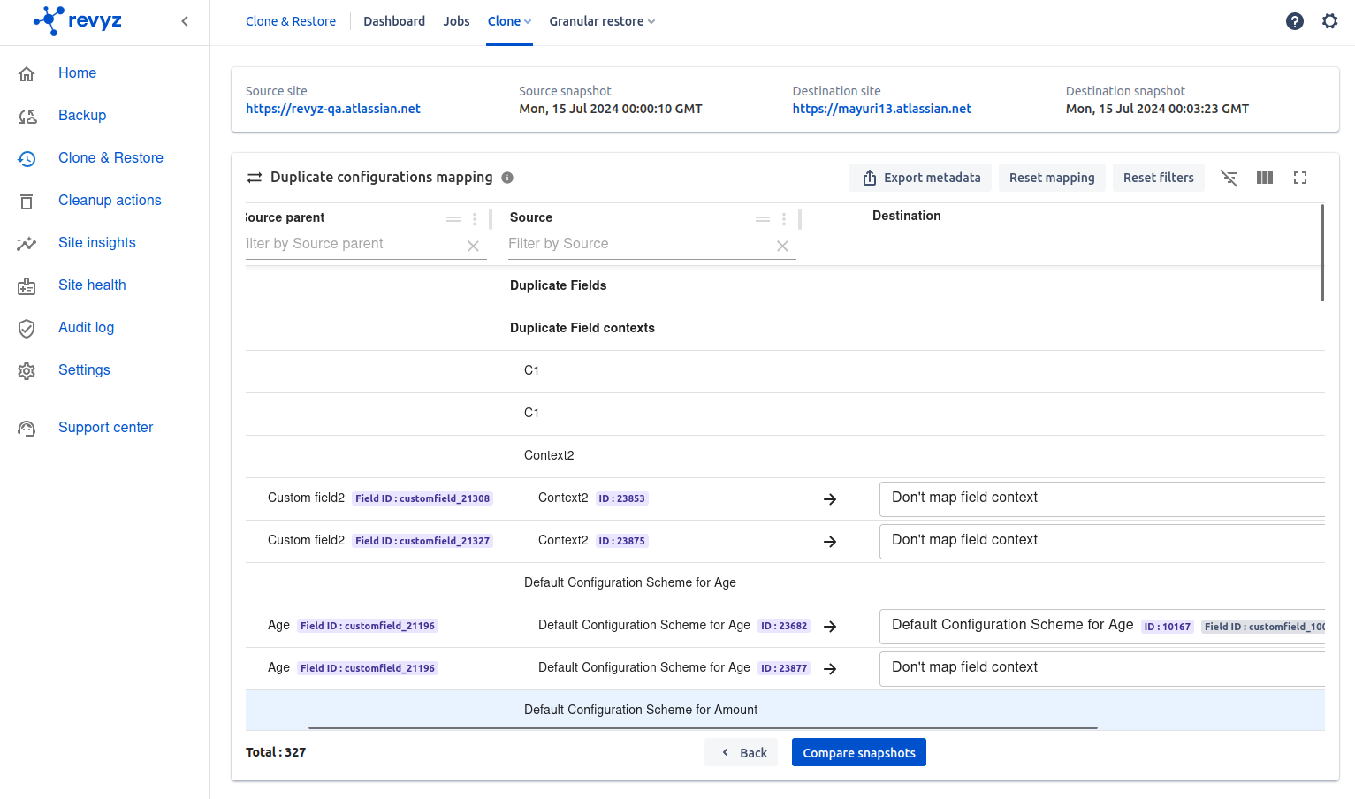Click the clear filters icon
Image resolution: width=1355 pixels, height=799 pixels.
pyautogui.click(x=1229, y=178)
